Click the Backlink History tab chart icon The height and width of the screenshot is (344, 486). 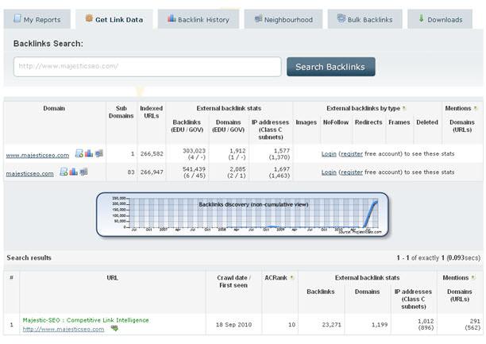172,18
